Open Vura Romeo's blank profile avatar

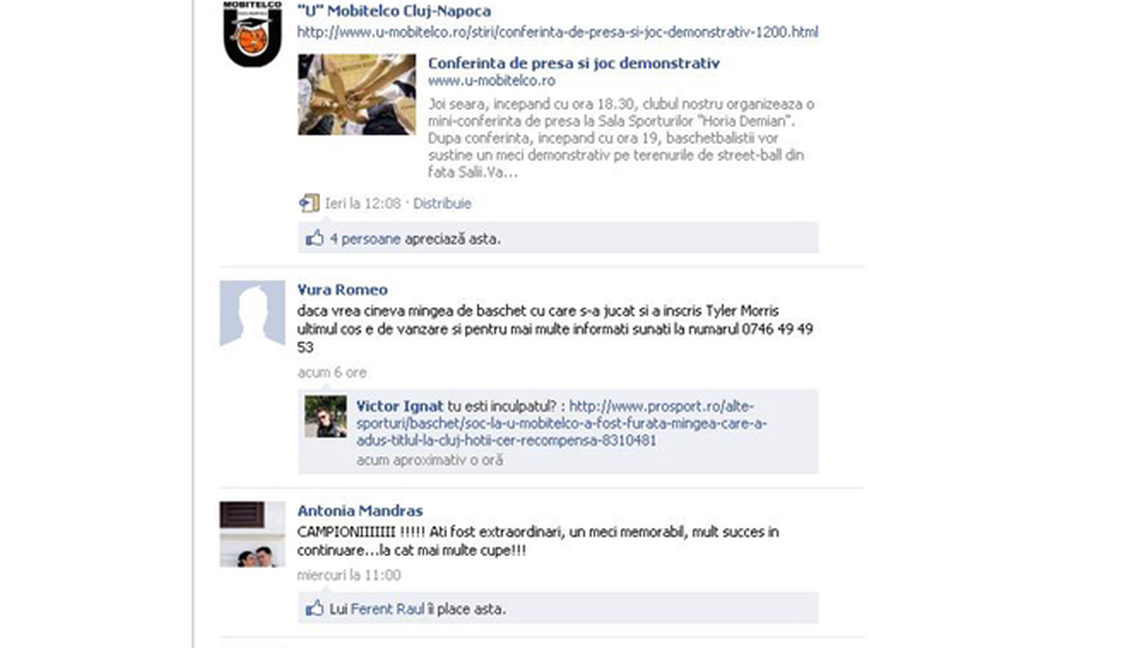pos(252,313)
